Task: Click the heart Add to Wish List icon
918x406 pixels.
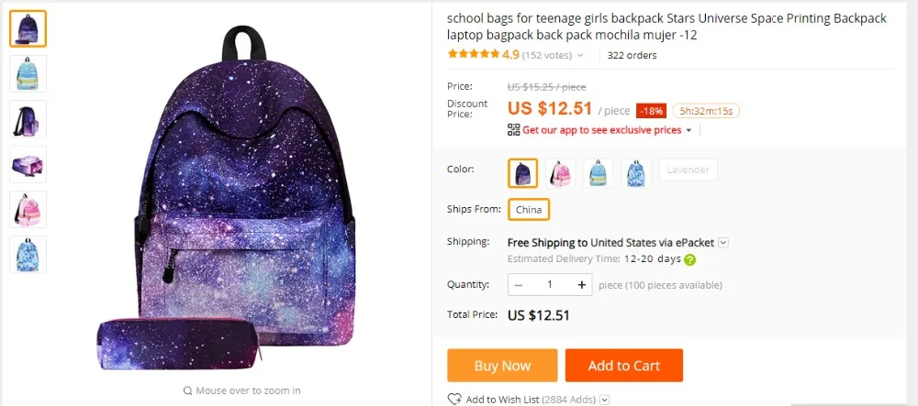Action: [x=454, y=400]
